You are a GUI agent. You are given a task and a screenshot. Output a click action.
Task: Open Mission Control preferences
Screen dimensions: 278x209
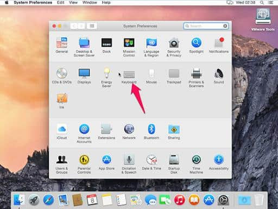coord(129,47)
